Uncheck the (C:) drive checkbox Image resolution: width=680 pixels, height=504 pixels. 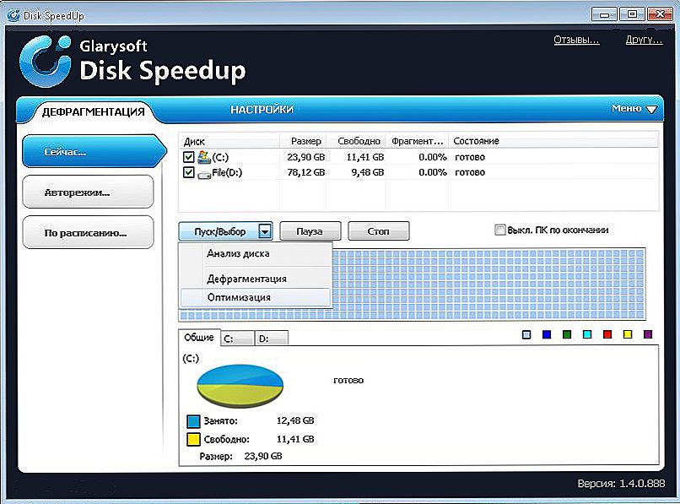[189, 157]
